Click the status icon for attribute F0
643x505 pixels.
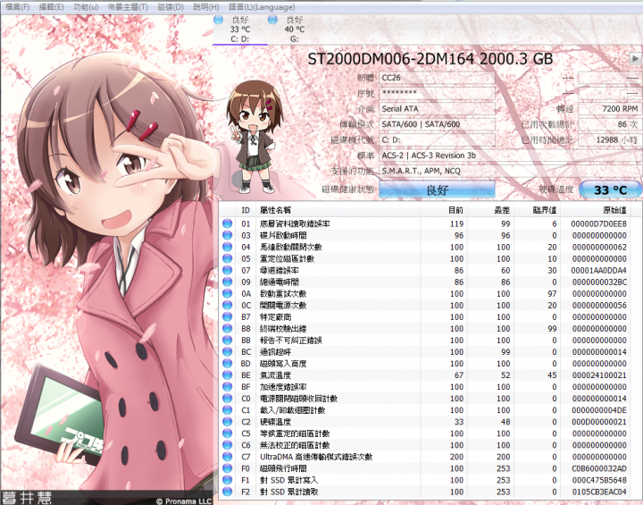click(227, 468)
